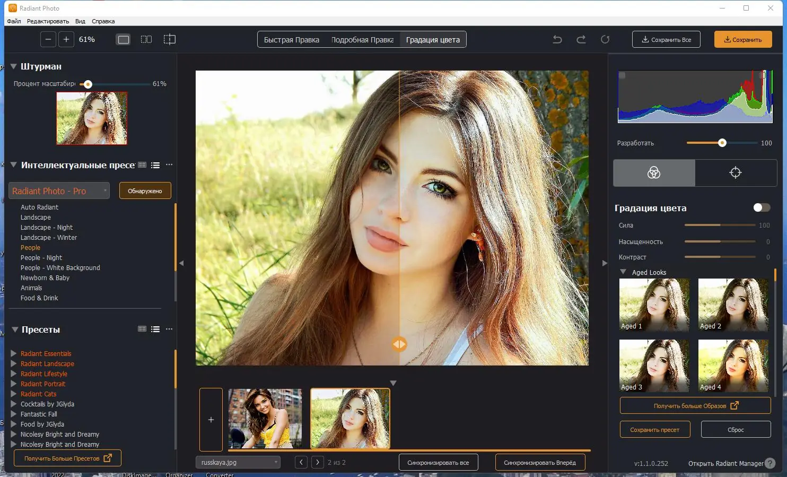The image size is (787, 477).
Task: Go to the previous image arrow
Action: (x=301, y=462)
